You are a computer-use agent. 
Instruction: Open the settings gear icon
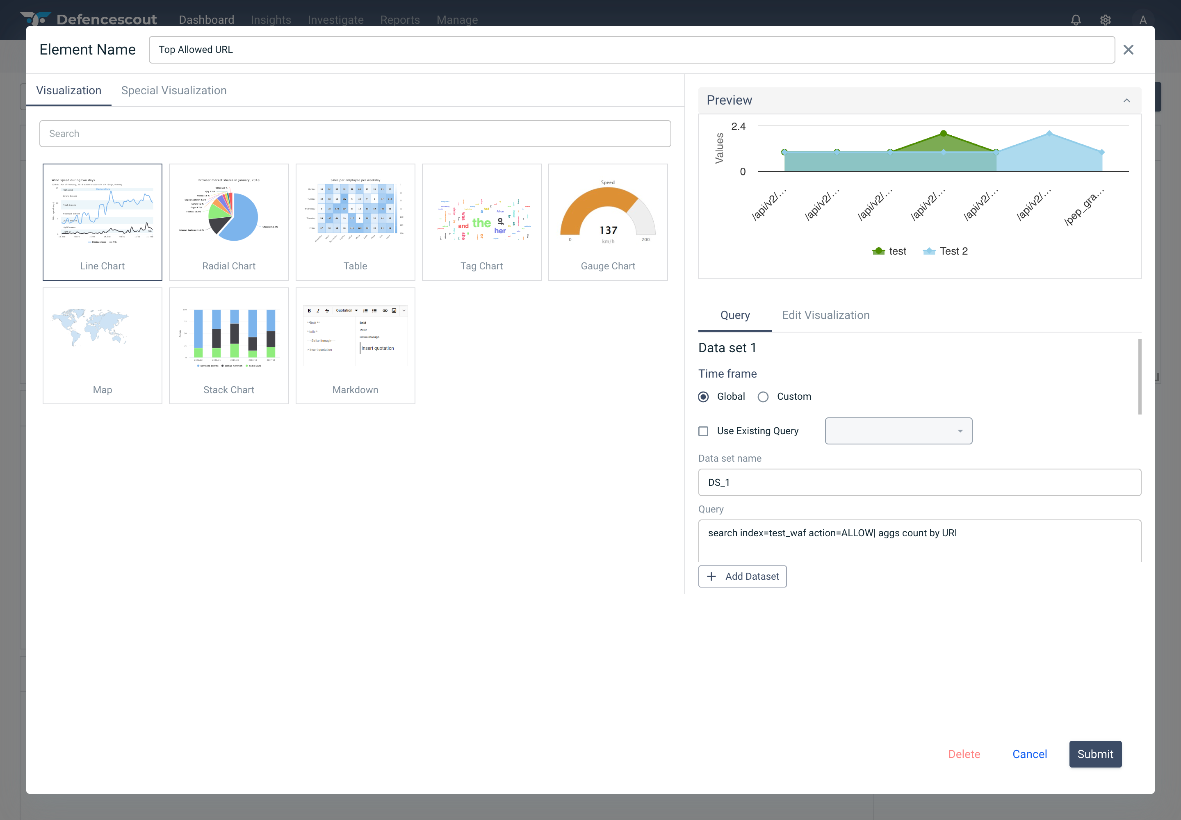[1106, 20]
